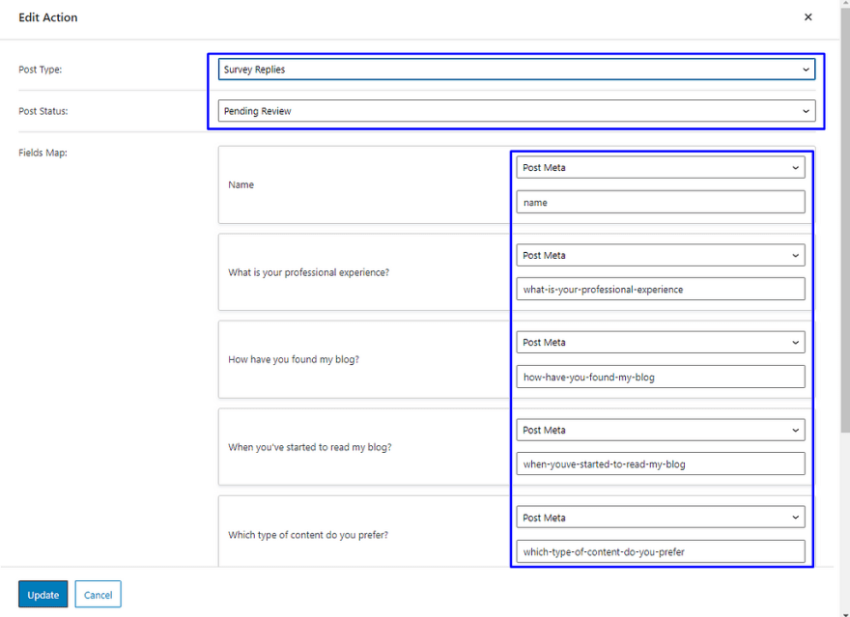The width and height of the screenshot is (850, 617).
Task: Open Post Meta dropdown for 'How have you found my blog?'
Action: [661, 343]
